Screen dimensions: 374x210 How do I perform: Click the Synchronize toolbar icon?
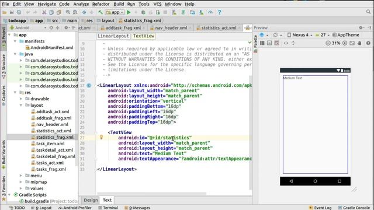[19, 12]
